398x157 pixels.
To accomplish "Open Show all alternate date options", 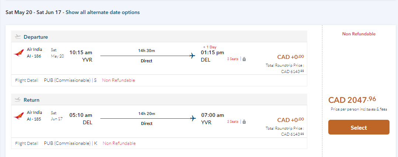I will [103, 12].
